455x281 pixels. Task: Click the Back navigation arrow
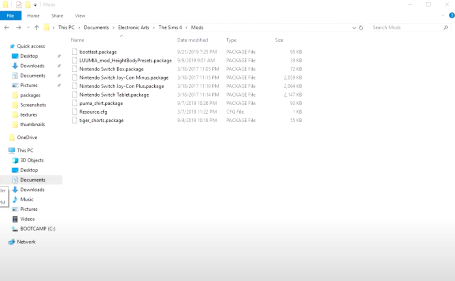coord(8,27)
